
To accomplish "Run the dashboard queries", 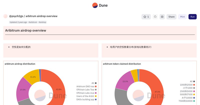I will pyautogui.click(x=192, y=17).
